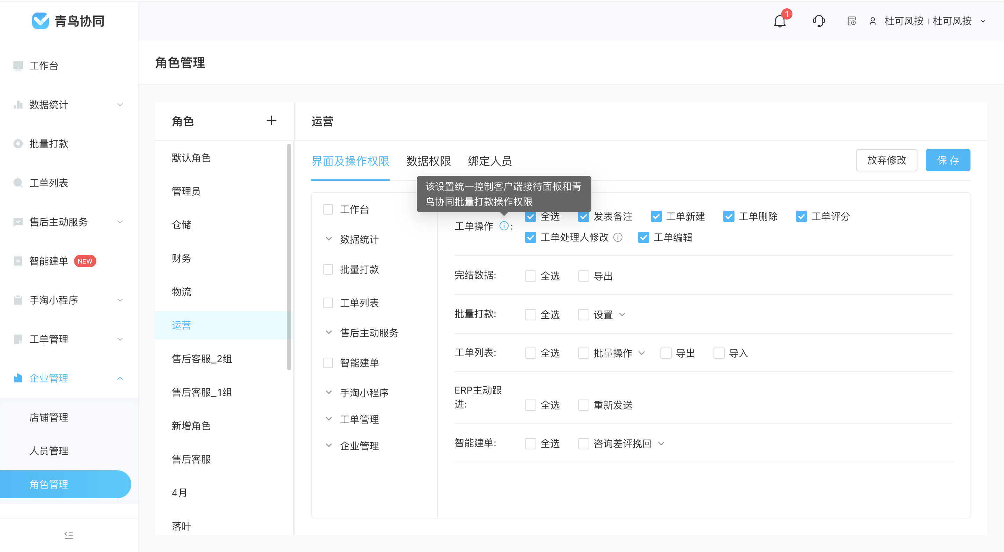Open 人员管理 submenu item
Image resolution: width=1004 pixels, height=552 pixels.
(49, 450)
